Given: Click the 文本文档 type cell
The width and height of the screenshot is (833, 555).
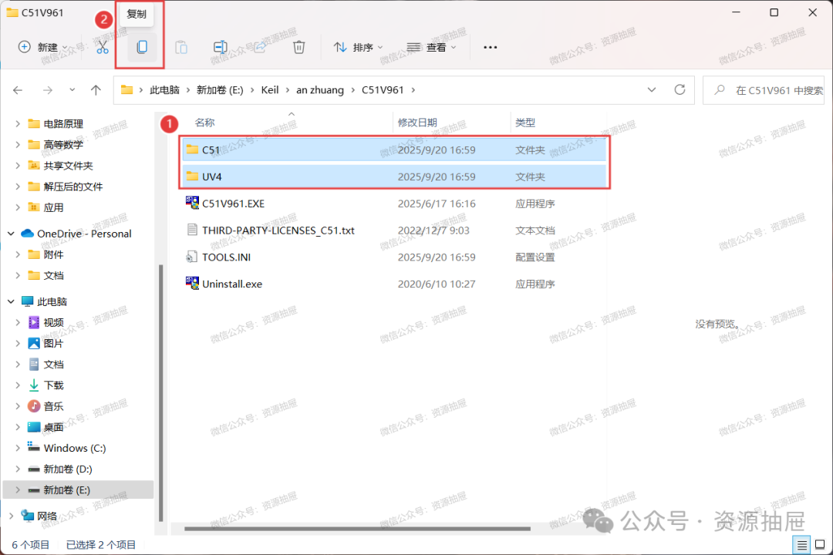Looking at the screenshot, I should pos(535,230).
